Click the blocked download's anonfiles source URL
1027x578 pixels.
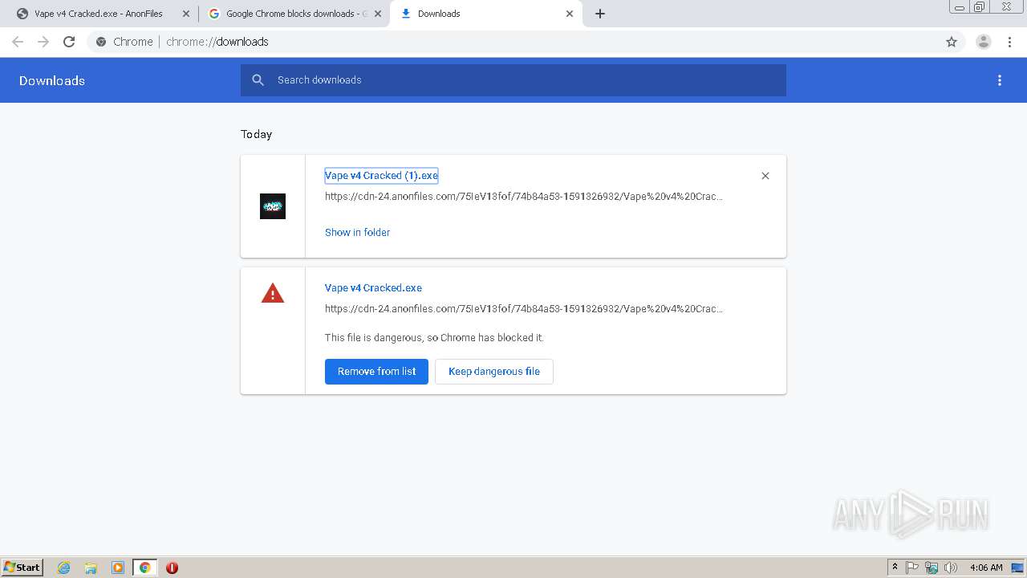click(524, 309)
